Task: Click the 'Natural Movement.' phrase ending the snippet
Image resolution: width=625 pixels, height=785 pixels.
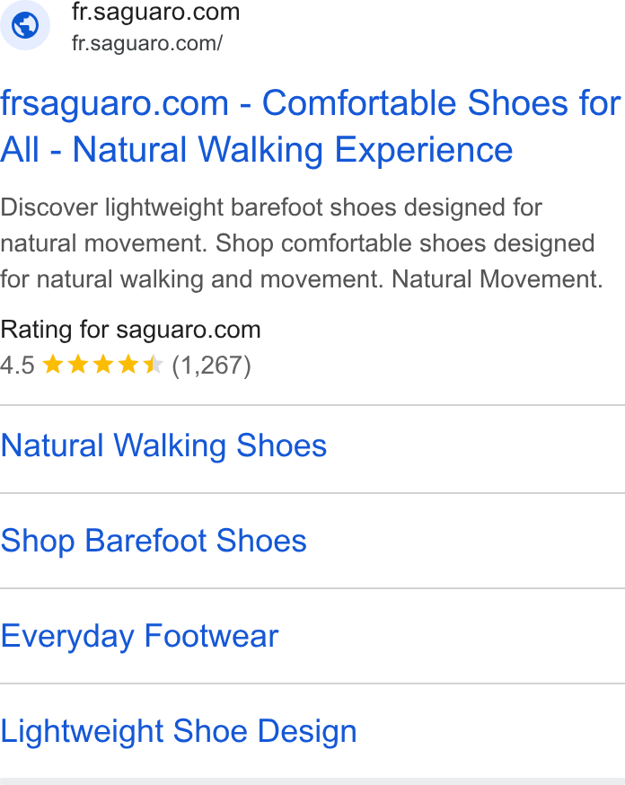Action: 497,279
